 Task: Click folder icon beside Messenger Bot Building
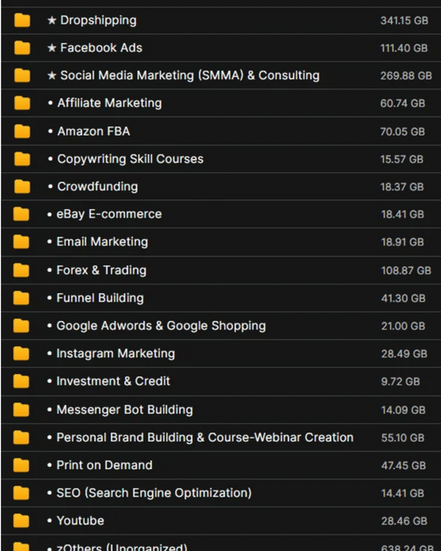(21, 410)
